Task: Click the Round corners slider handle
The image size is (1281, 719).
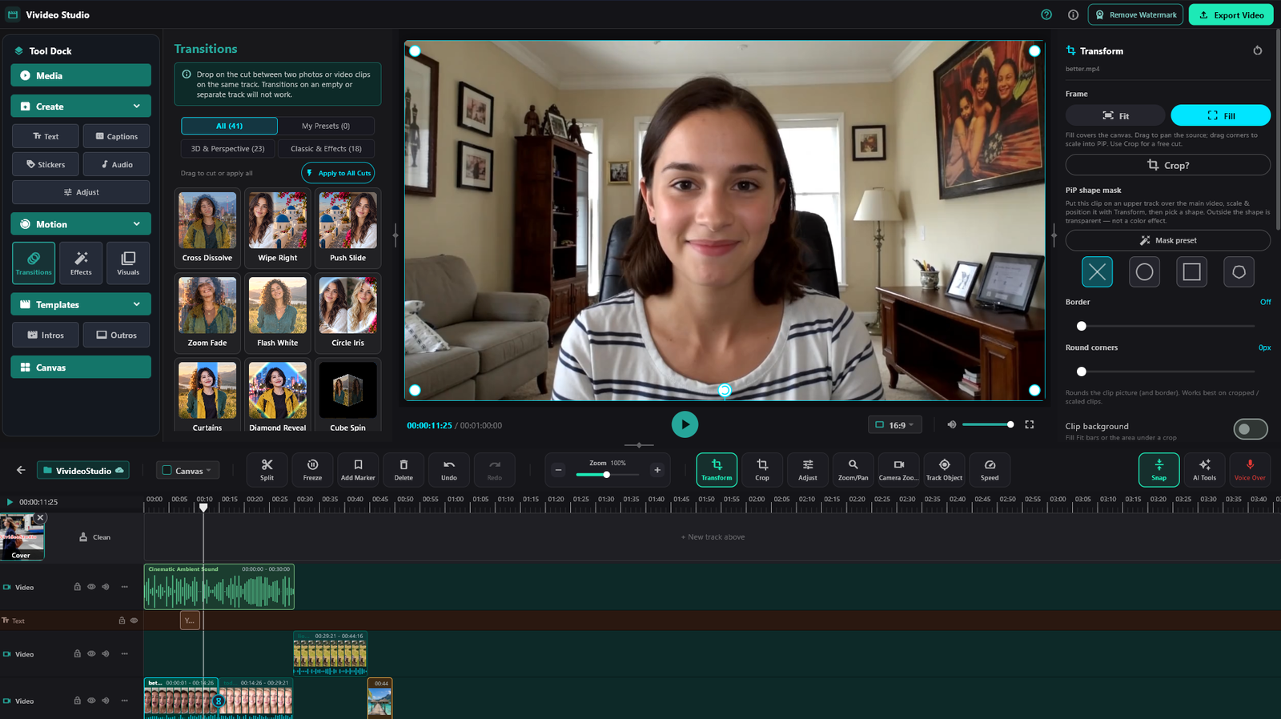Action: [x=1082, y=372]
